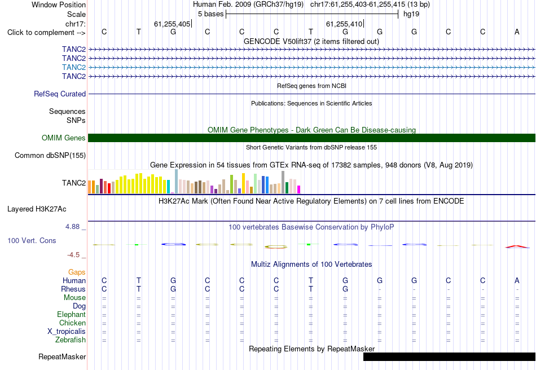Click the chr17: ruler label
Screen dimensions: 536x370
tap(75, 24)
